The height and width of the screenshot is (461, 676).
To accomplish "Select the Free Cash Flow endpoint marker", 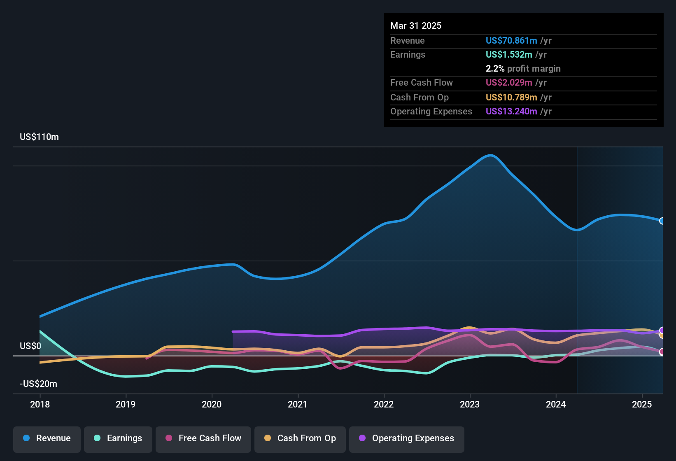I will (662, 352).
